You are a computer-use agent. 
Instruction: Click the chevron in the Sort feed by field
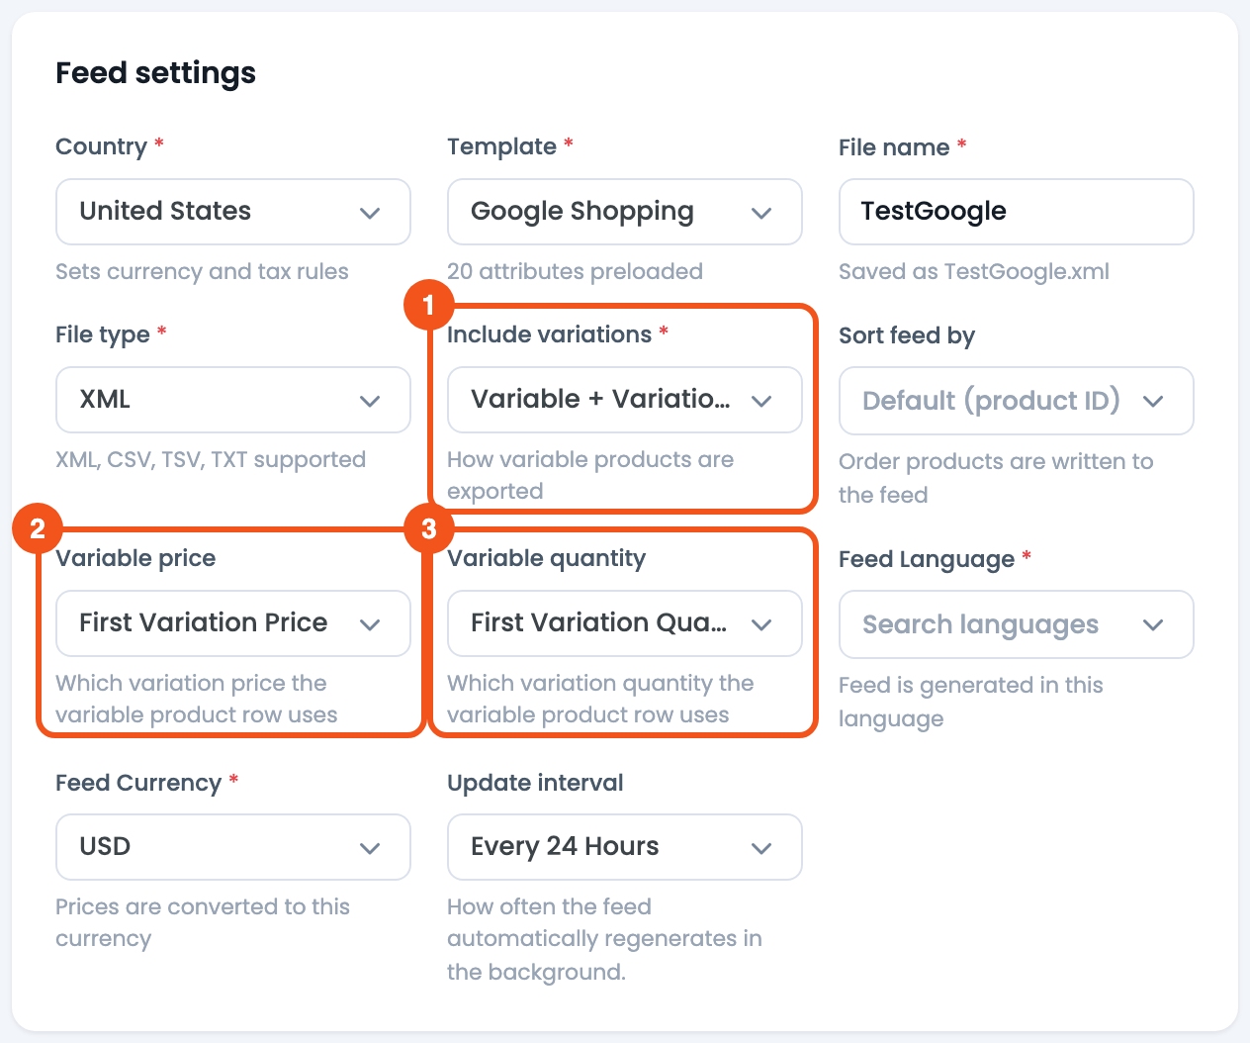tap(1153, 401)
